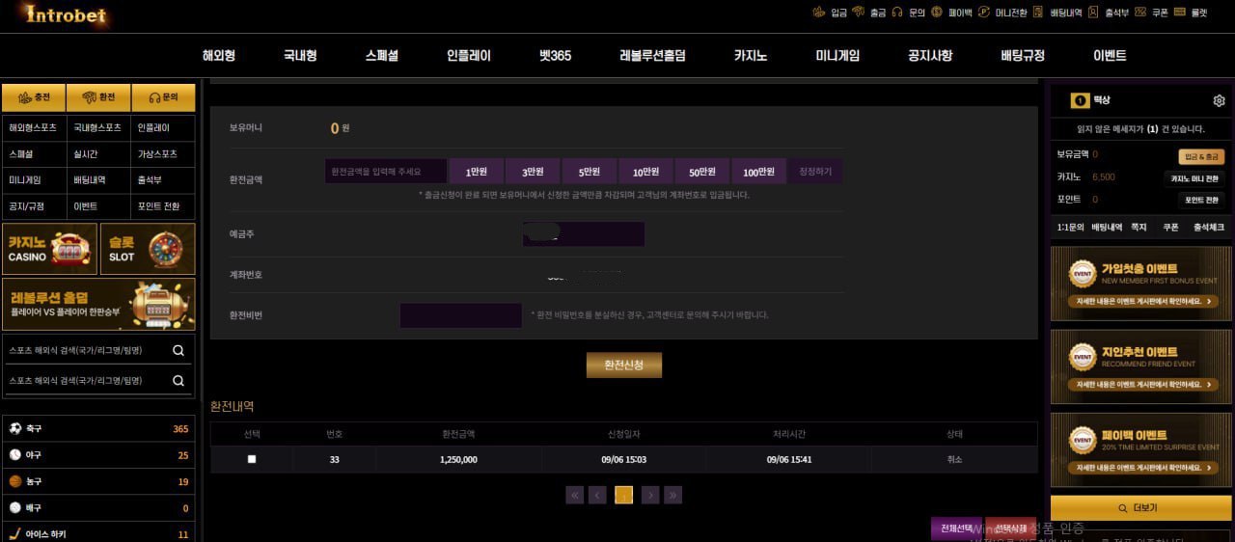This screenshot has height=542, width=1235.
Task: Open the 미니게임 navigation menu item
Action: click(837, 56)
